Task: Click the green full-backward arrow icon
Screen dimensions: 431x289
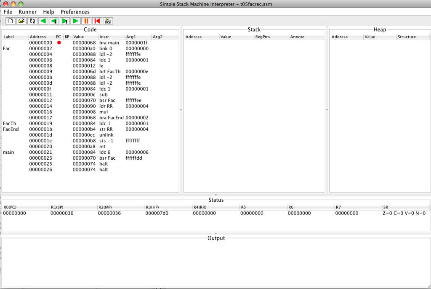Action: tap(43, 21)
